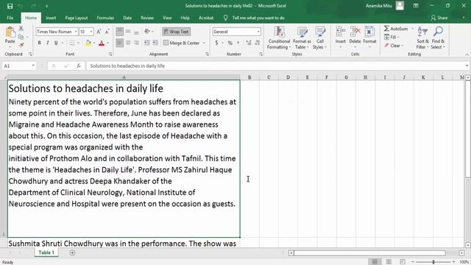
Task: Open the font size dropdown
Action: coord(91,32)
